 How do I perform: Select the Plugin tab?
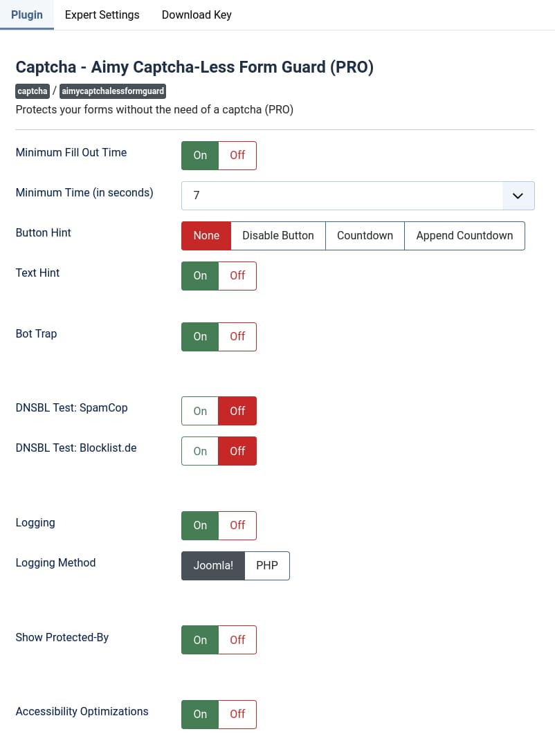click(x=27, y=15)
